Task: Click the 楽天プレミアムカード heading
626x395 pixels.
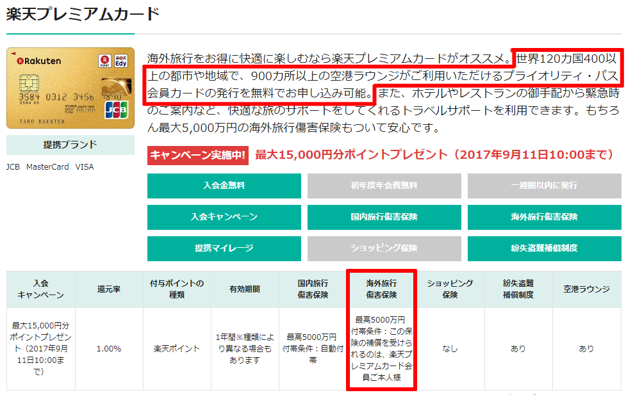Action: (x=83, y=14)
